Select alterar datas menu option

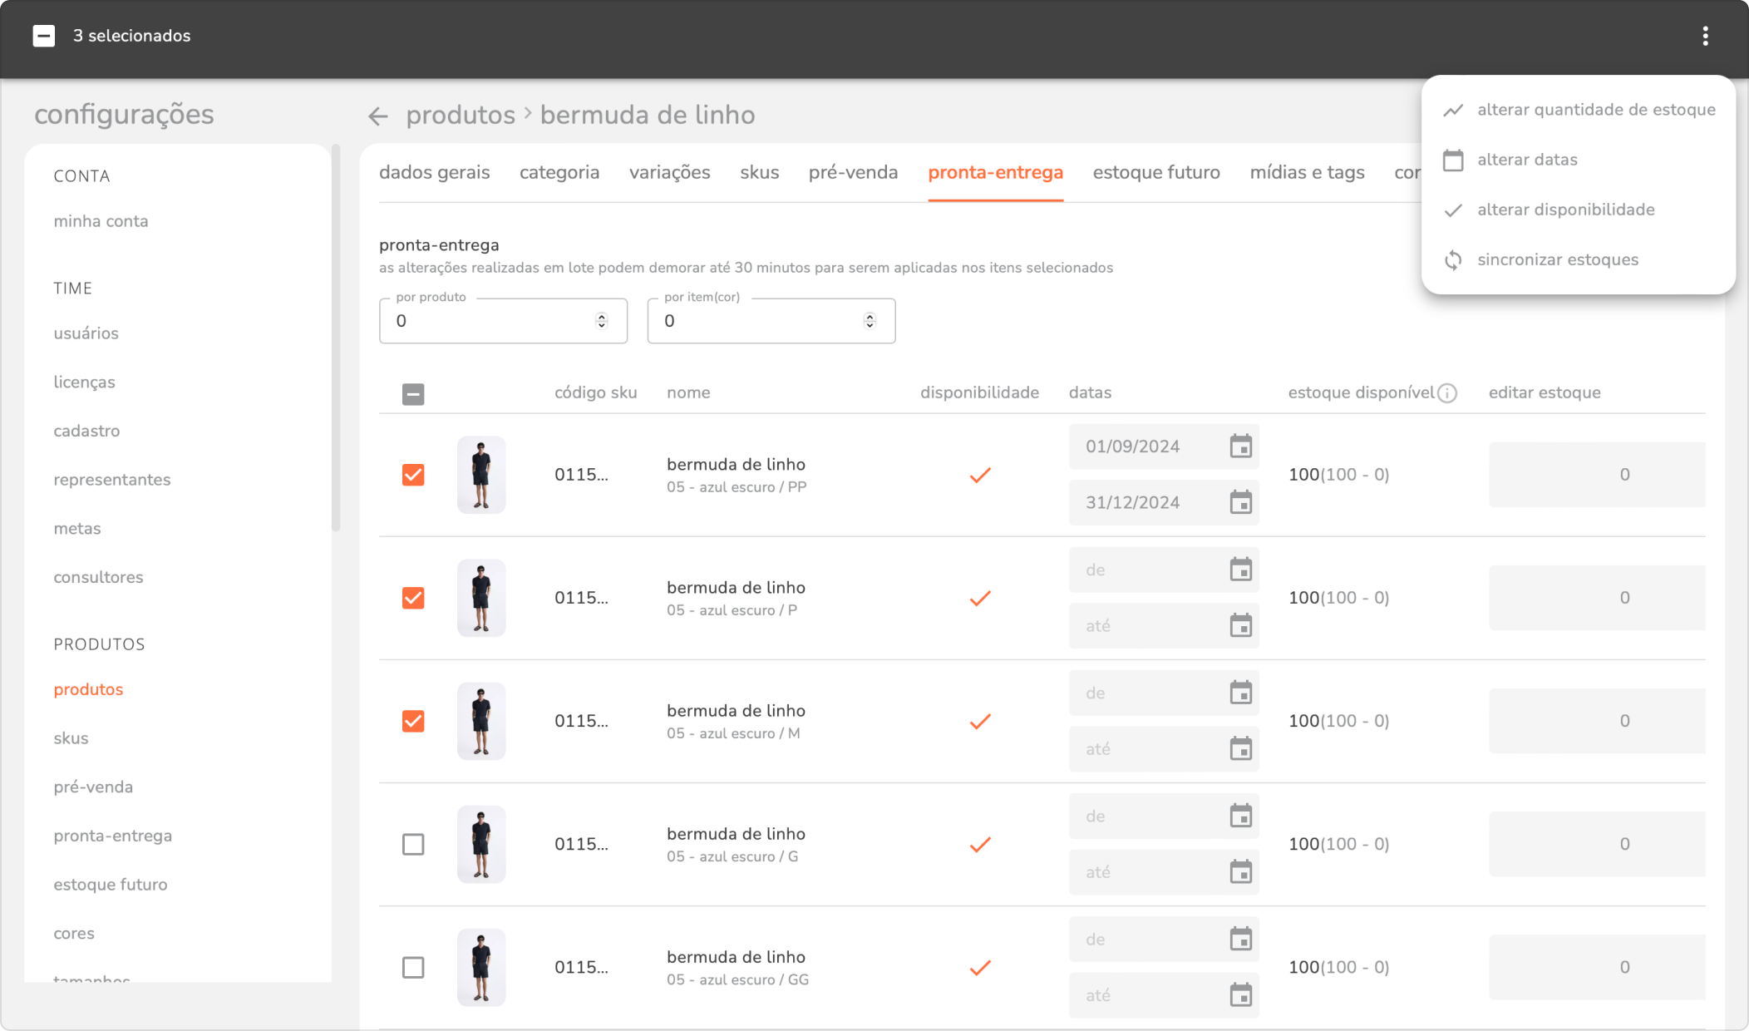pos(1526,160)
